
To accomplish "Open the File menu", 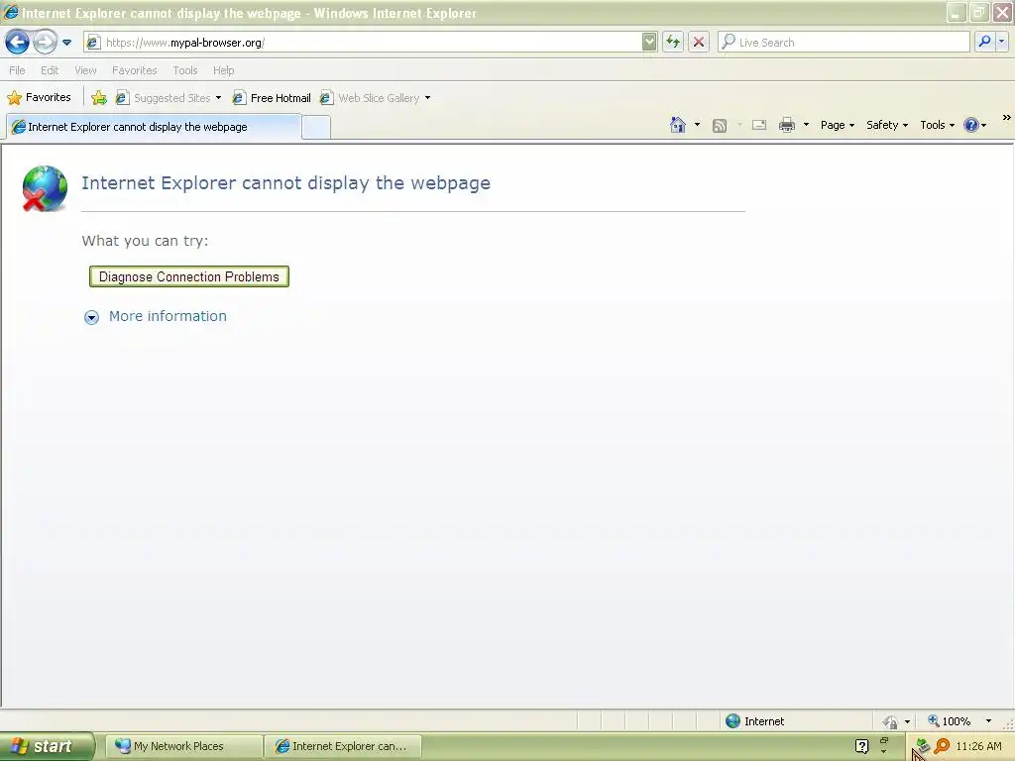I will point(18,70).
